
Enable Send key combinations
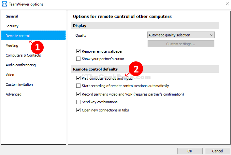click(78, 102)
